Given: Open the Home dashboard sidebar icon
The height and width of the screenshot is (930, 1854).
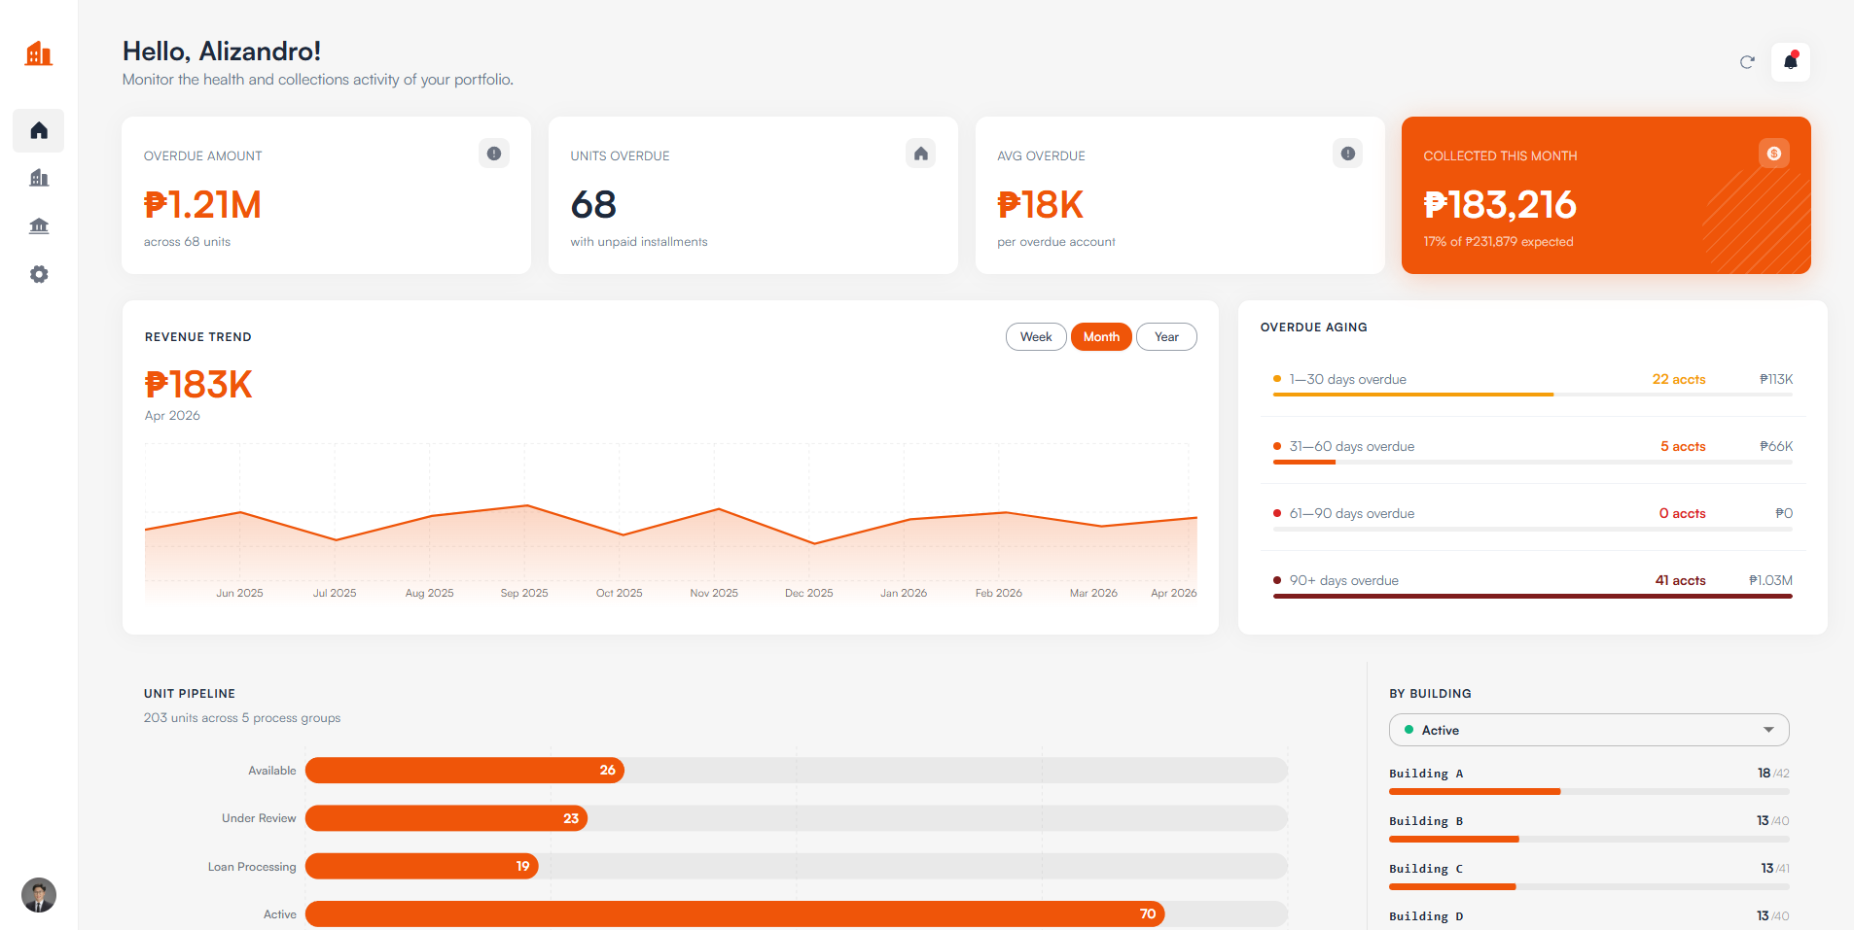Looking at the screenshot, I should [x=39, y=130].
